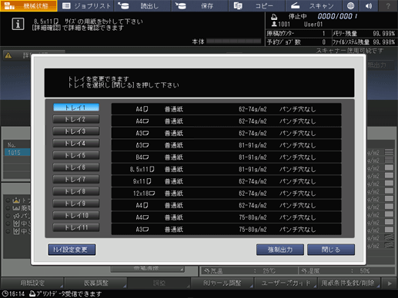Screen dimensions: 398x298
Task: Select トレイ6 with 8.5x11 paper
Action: pyautogui.click(x=76, y=167)
